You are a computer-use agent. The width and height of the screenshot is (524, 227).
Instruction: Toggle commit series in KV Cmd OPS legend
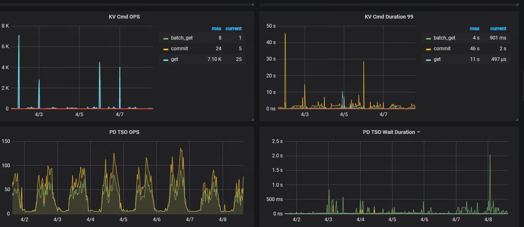179,49
